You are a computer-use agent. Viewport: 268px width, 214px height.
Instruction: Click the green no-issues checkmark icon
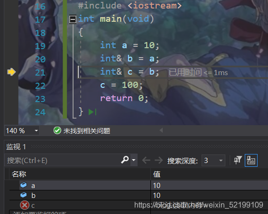tap(57, 130)
